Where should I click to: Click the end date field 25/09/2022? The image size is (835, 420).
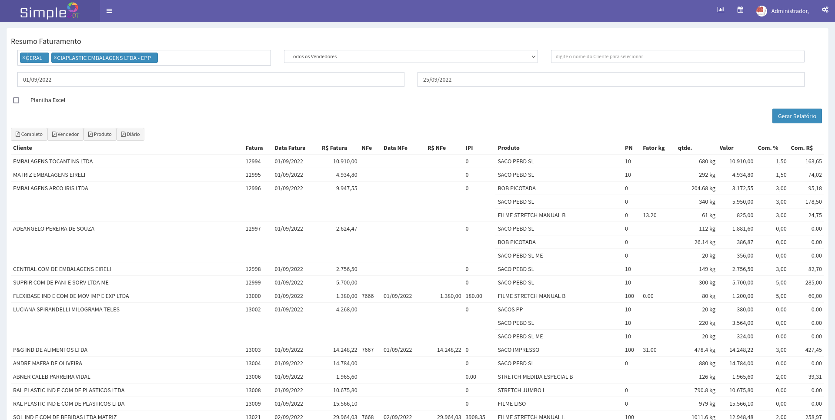[611, 79]
